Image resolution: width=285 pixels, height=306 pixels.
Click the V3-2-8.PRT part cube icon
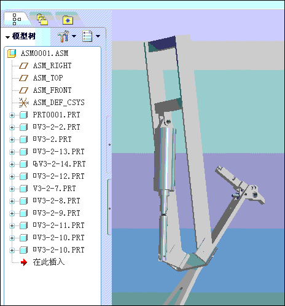tap(23, 201)
